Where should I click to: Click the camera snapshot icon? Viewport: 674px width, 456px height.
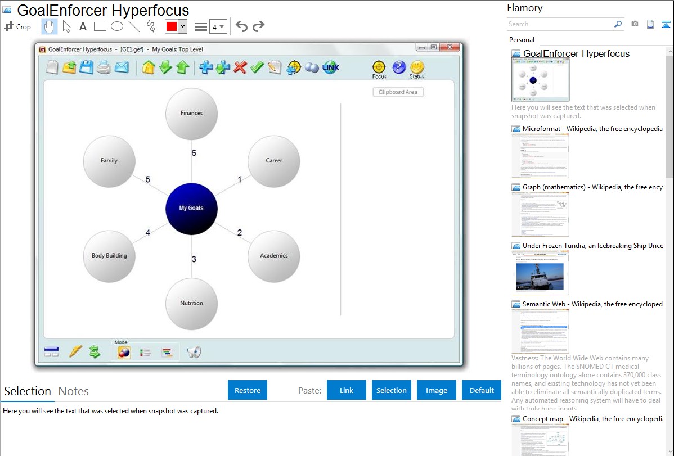tap(635, 24)
